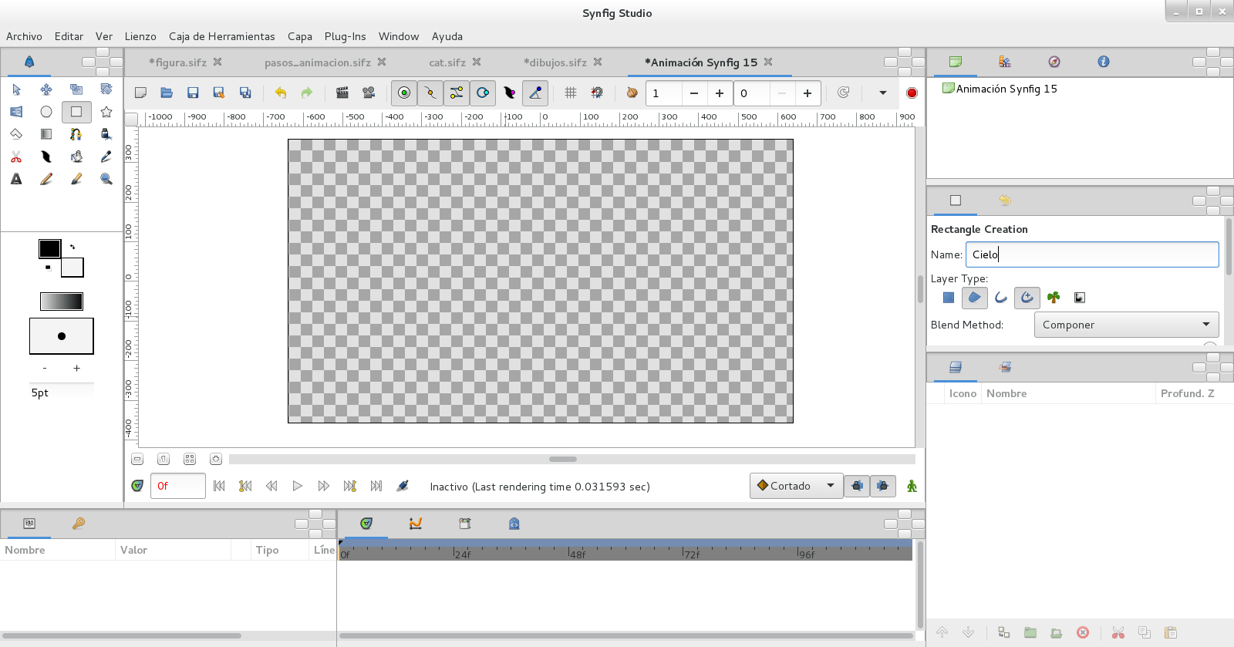Click the Undo arrow icon
The width and height of the screenshot is (1234, 647).
281,93
